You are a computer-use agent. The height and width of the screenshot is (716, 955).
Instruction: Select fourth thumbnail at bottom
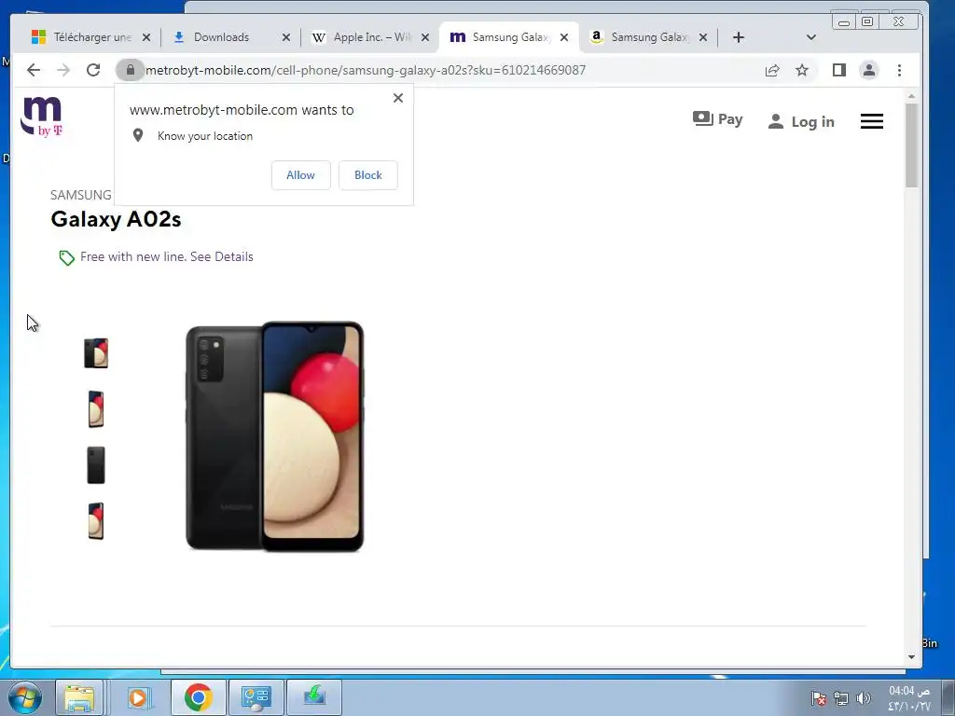(96, 521)
